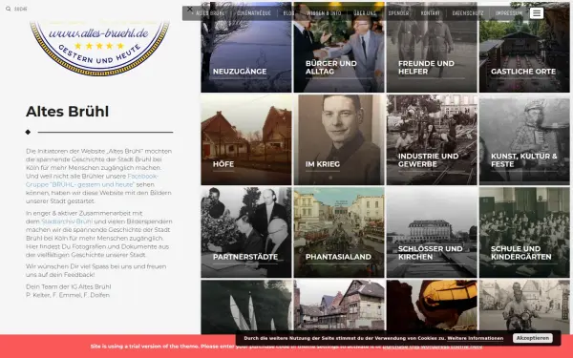Open Wissen & Info in the menu
The width and height of the screenshot is (573, 358).
click(324, 13)
